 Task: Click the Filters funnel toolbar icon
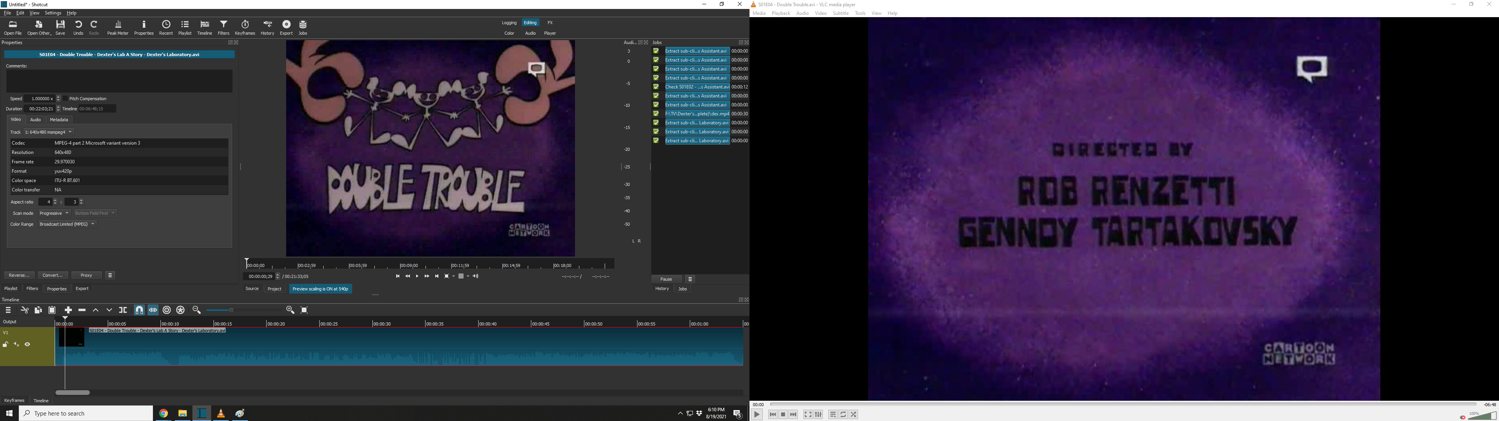[x=224, y=27]
